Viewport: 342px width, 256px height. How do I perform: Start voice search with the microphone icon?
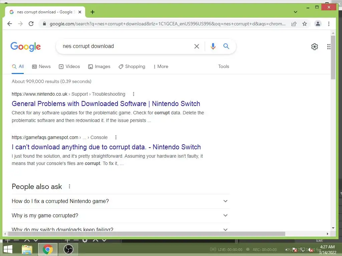pyautogui.click(x=213, y=46)
